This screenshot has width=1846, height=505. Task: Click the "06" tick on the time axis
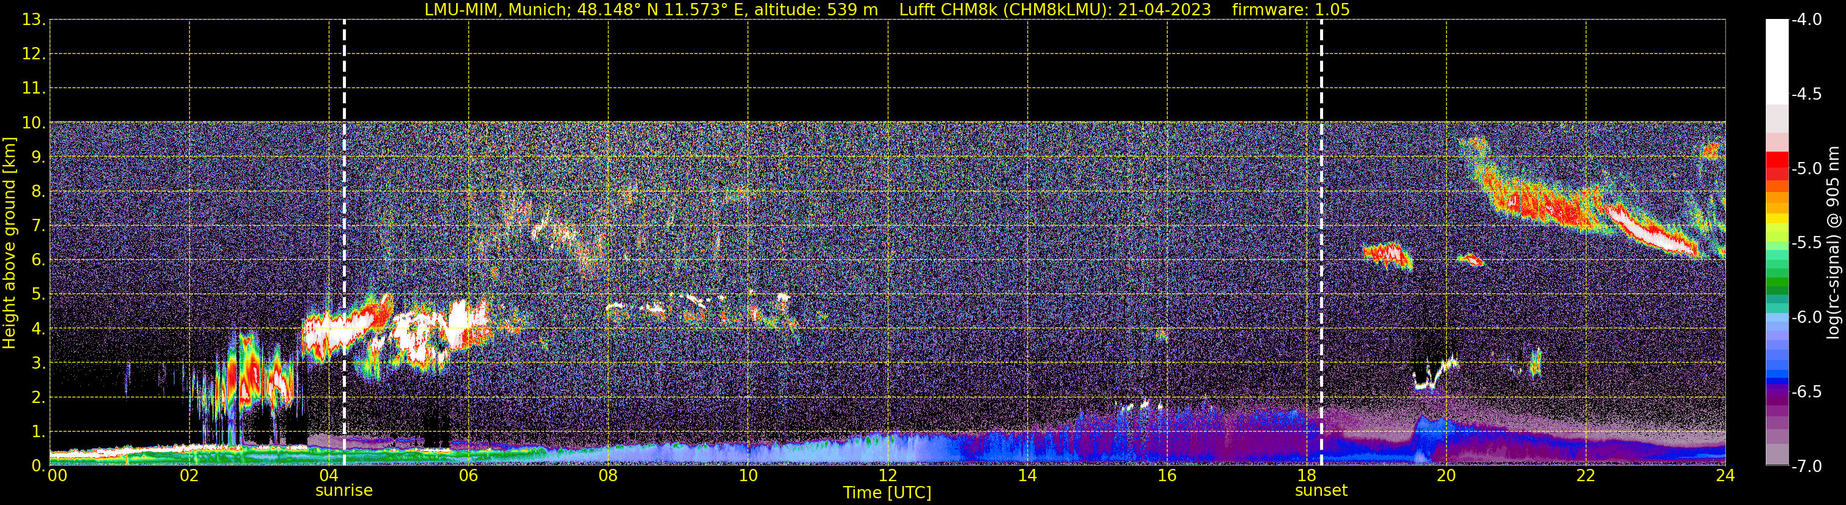pos(468,476)
